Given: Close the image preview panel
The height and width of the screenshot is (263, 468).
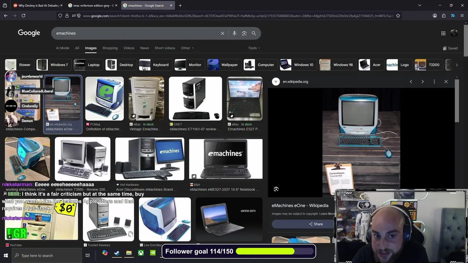Looking at the screenshot, I should coord(446,81).
